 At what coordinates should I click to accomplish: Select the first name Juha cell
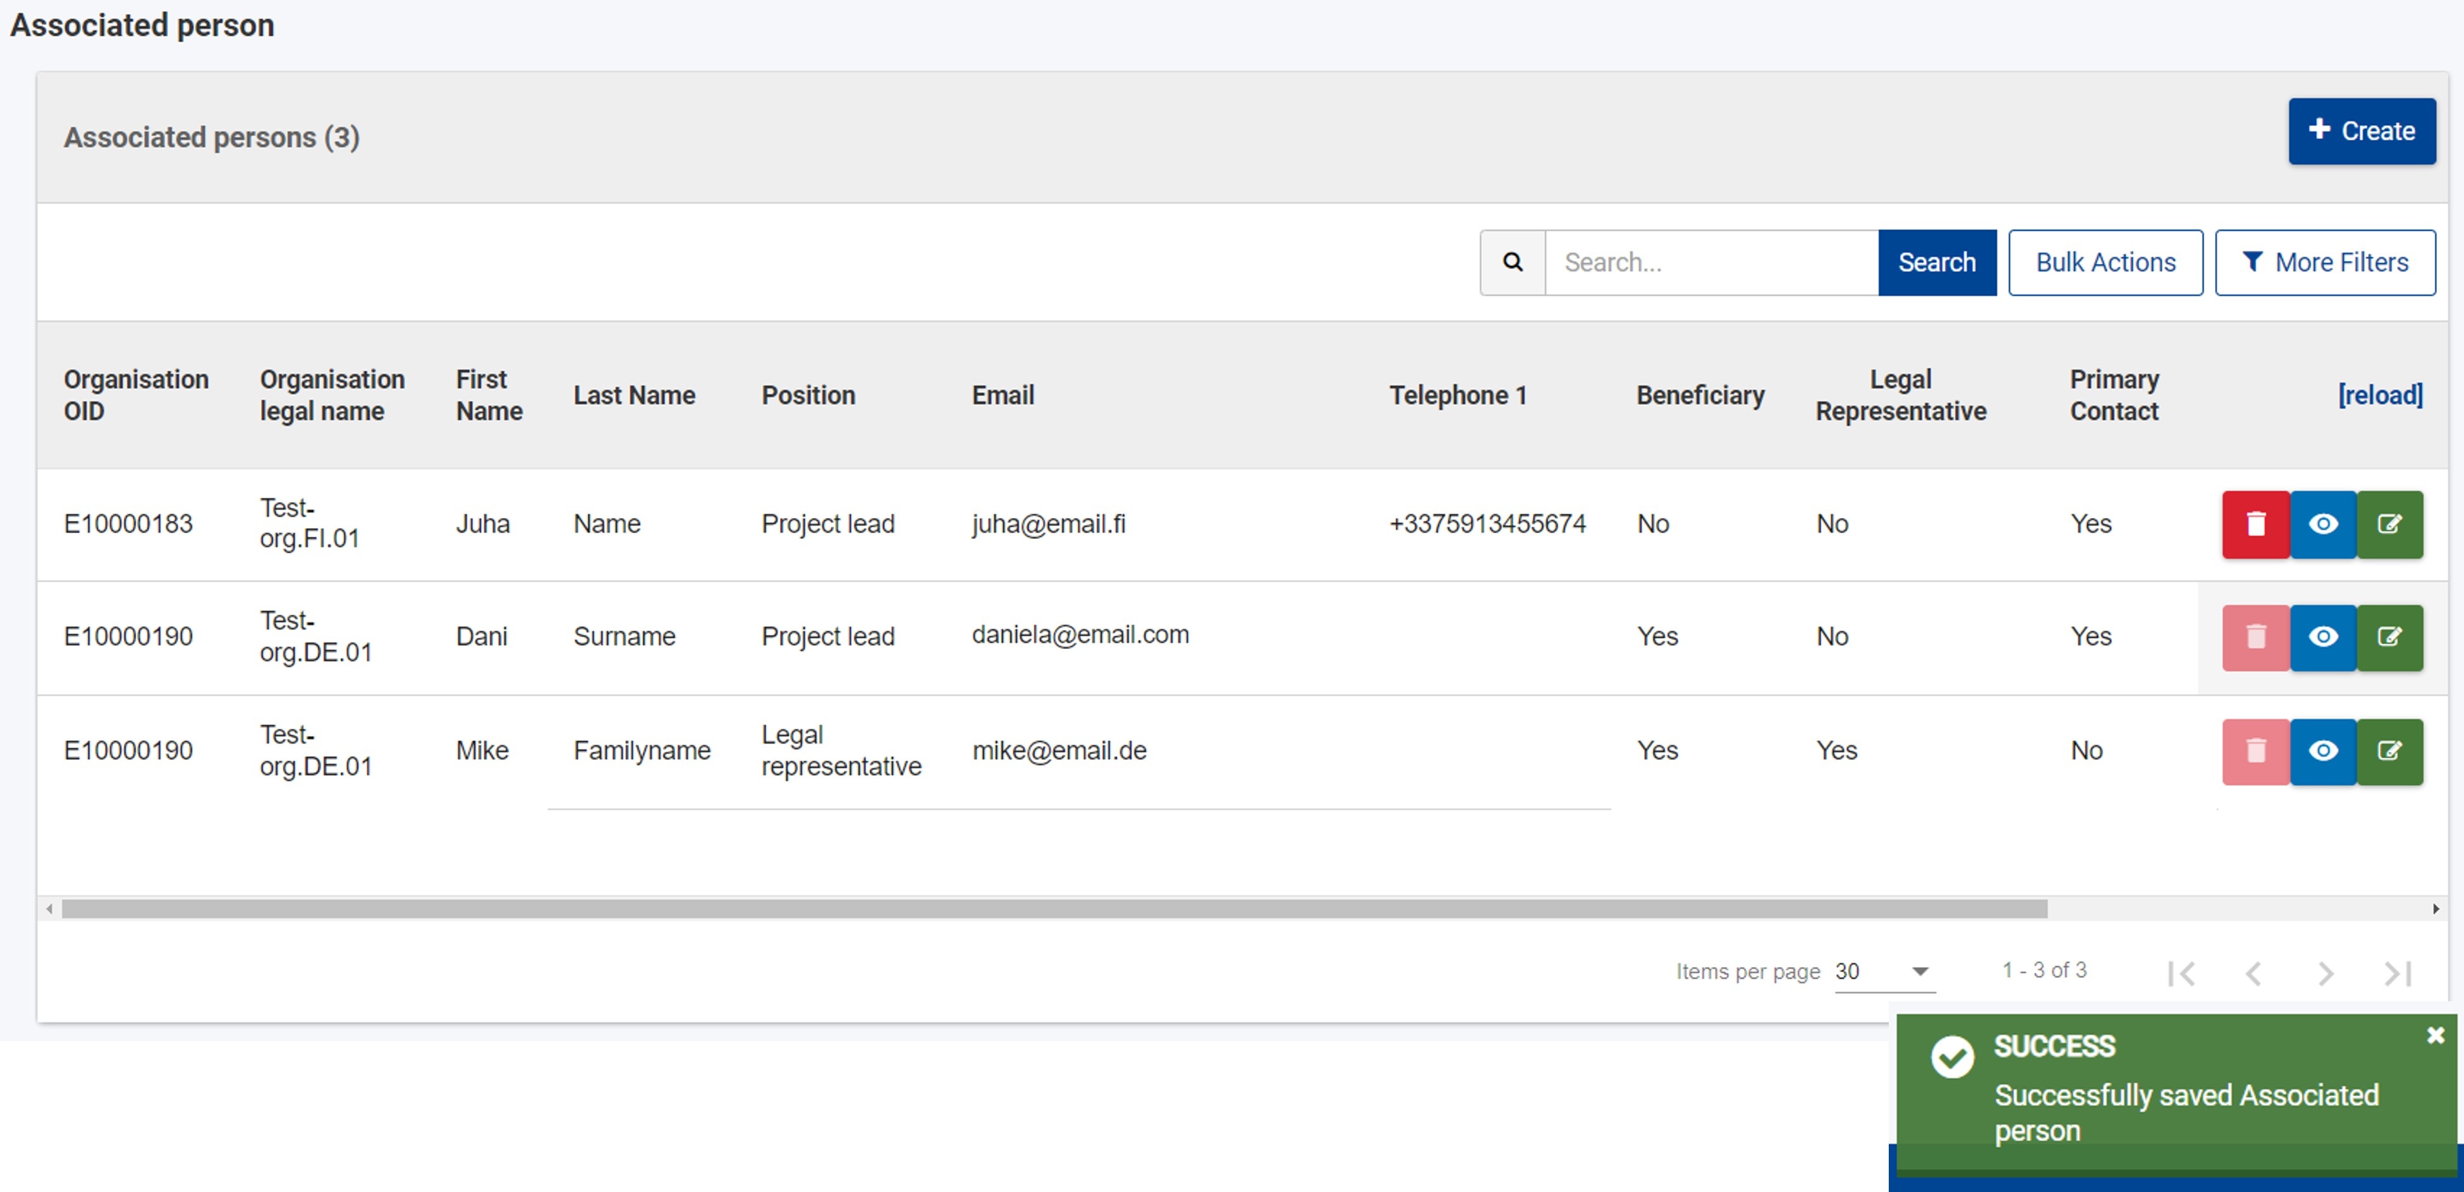coord(482,524)
